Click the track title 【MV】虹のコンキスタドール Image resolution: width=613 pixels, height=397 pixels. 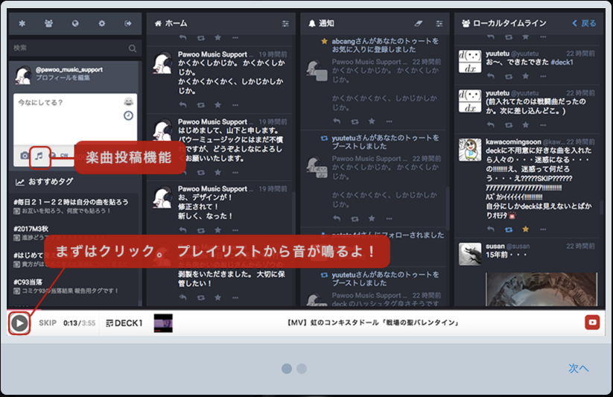[373, 323]
